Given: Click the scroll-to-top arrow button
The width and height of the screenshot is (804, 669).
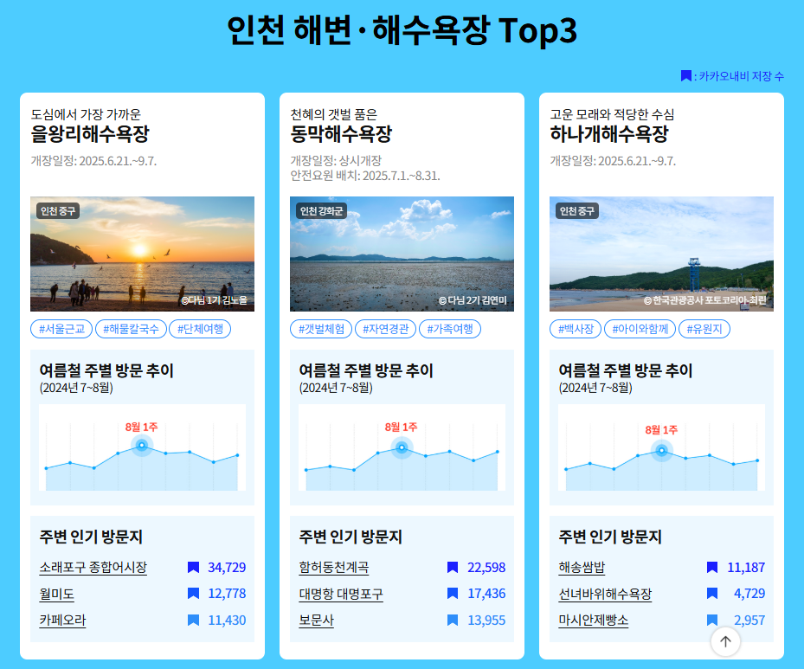Looking at the screenshot, I should (725, 641).
